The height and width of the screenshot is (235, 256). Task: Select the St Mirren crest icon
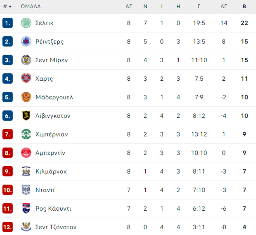26,60
